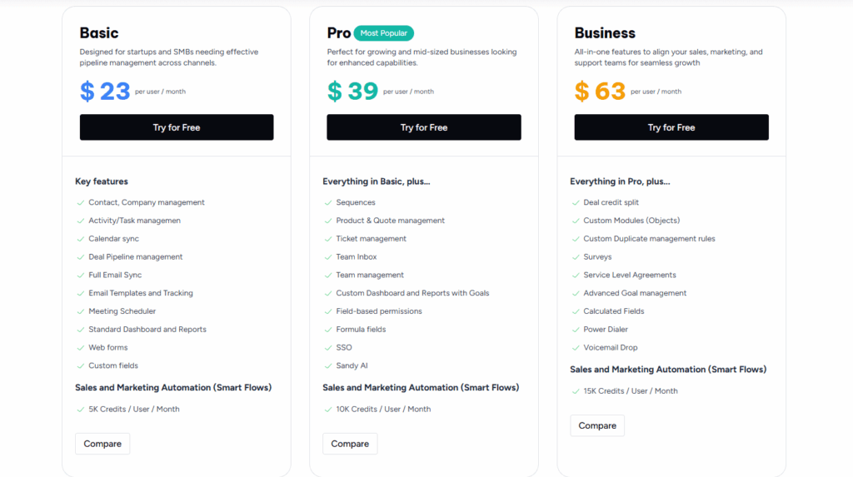The image size is (853, 477).
Task: Click the $ 63 Business price
Action: (600, 91)
